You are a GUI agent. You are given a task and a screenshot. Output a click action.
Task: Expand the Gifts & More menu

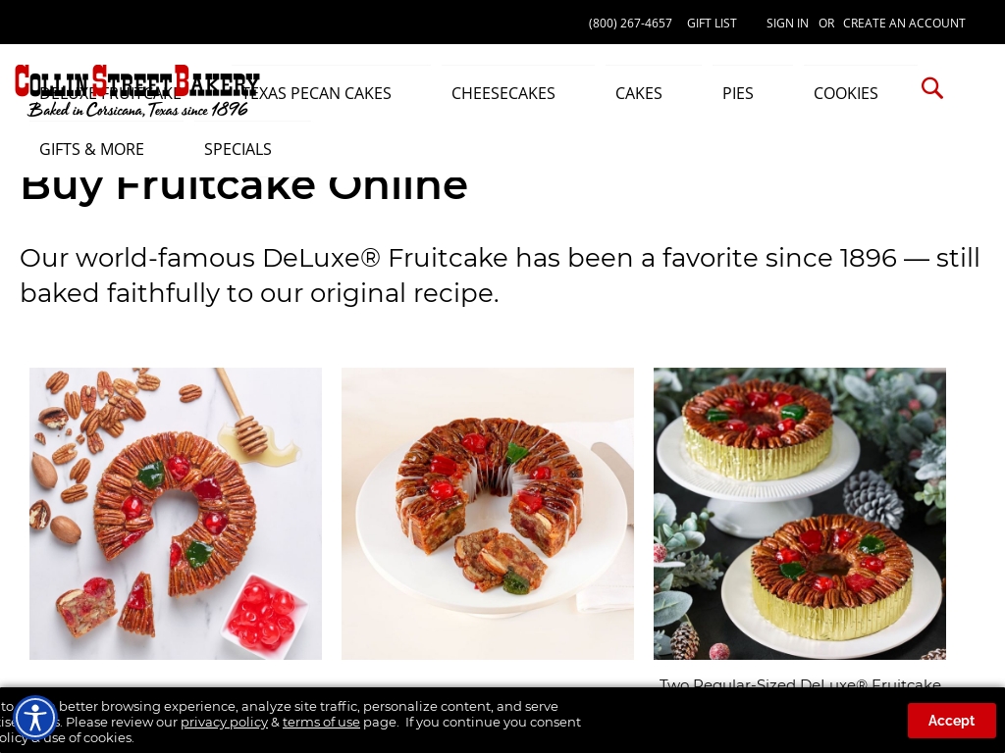(91, 149)
